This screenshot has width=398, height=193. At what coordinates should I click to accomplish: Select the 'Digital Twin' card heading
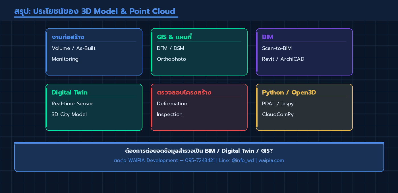[70, 93]
